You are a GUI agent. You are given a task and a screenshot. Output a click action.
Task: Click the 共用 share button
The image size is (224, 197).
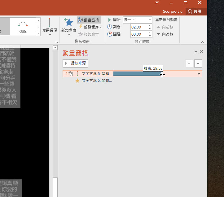coord(195,11)
